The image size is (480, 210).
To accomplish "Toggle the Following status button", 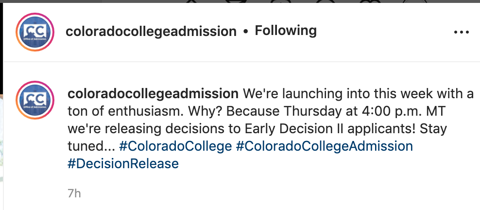I will click(x=286, y=31).
